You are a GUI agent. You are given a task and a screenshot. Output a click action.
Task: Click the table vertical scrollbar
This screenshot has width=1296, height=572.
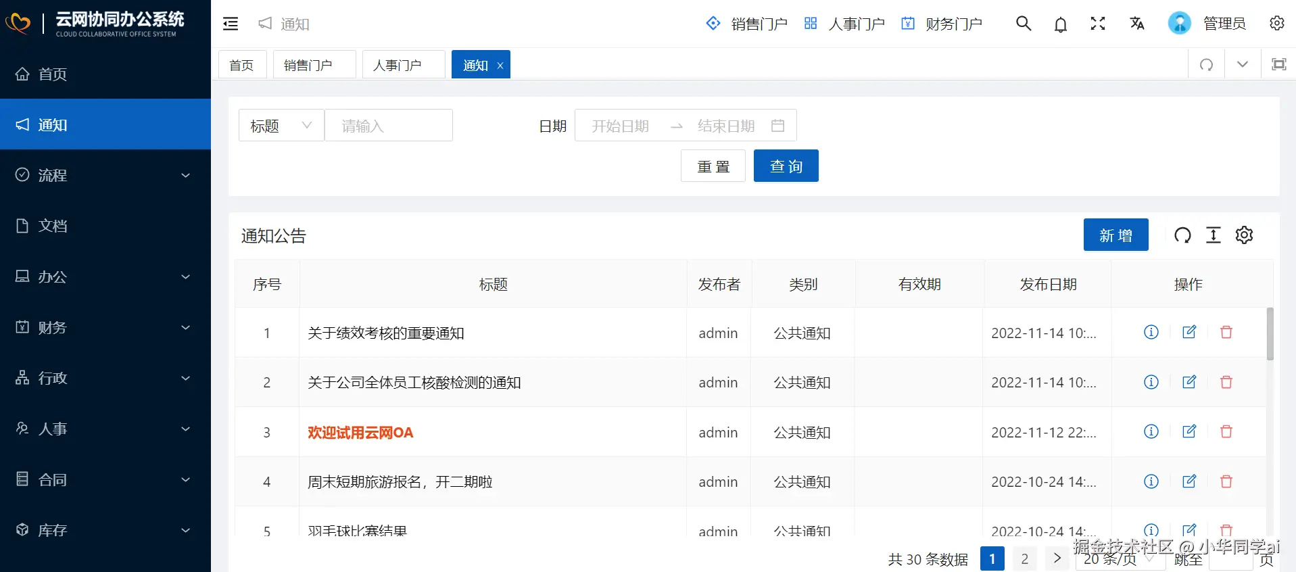(x=1270, y=334)
